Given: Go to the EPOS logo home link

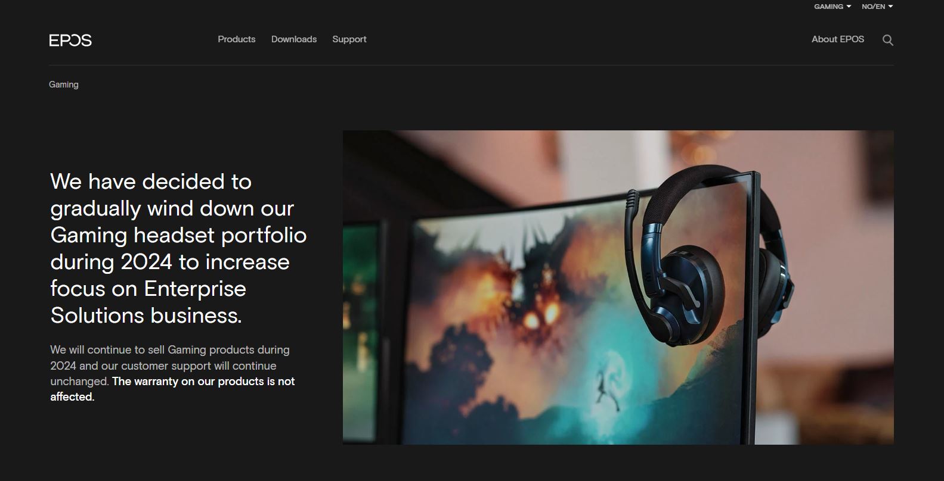Looking at the screenshot, I should point(70,40).
